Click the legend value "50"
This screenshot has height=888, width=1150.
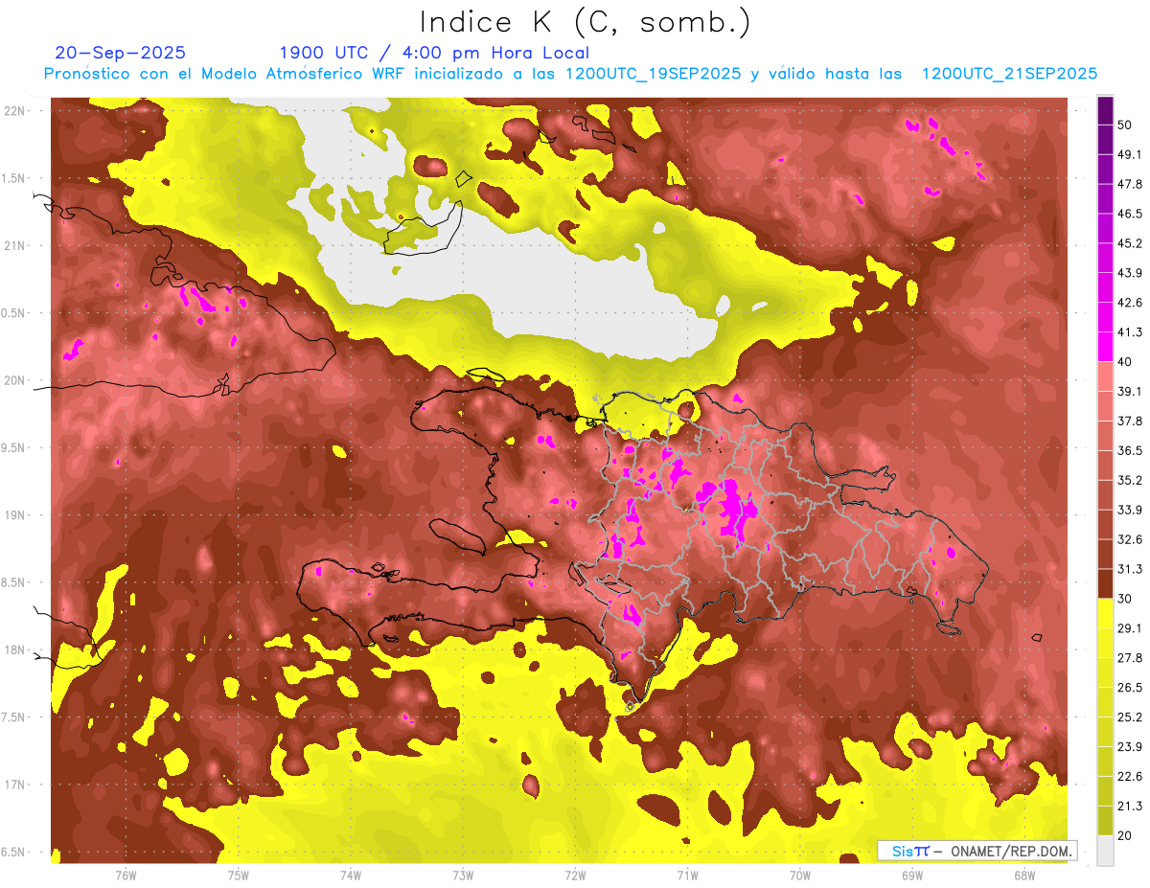[1125, 125]
